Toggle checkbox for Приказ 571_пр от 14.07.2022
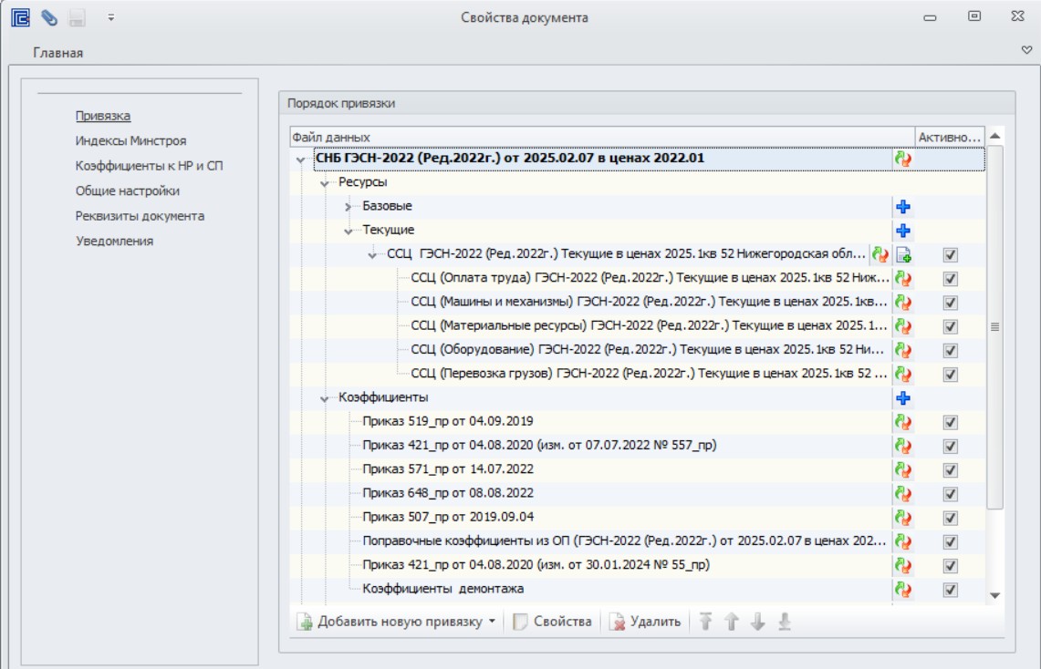This screenshot has height=669, width=1041. tap(951, 470)
